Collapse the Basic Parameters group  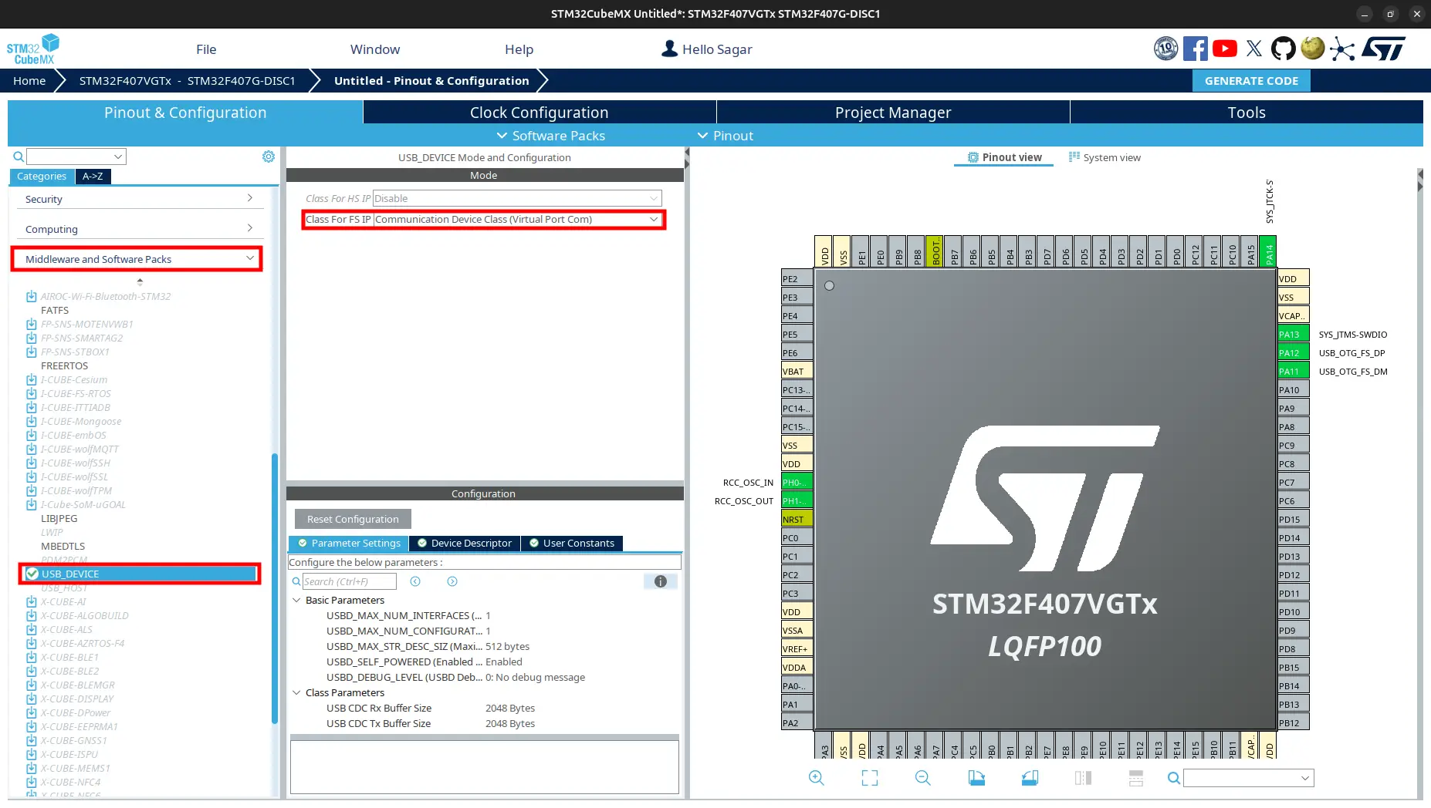296,600
